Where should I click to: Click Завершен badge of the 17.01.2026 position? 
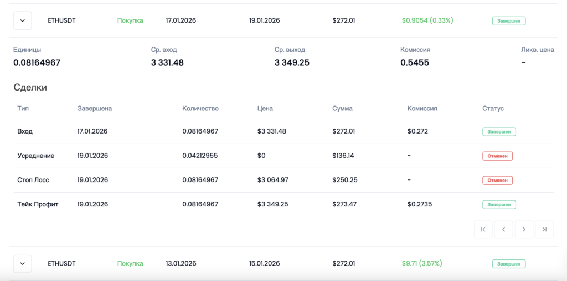point(509,21)
